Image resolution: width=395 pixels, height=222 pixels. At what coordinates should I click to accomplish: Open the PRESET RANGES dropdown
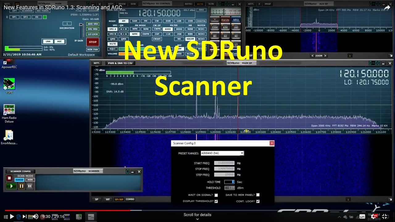pos(242,153)
